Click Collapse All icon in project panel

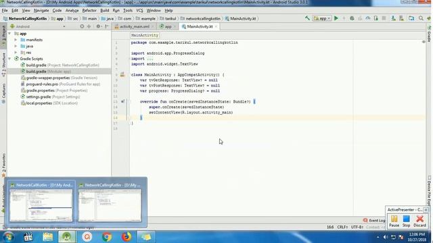coord(89,26)
